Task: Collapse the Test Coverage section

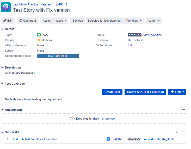Action: pyautogui.click(x=2, y=84)
